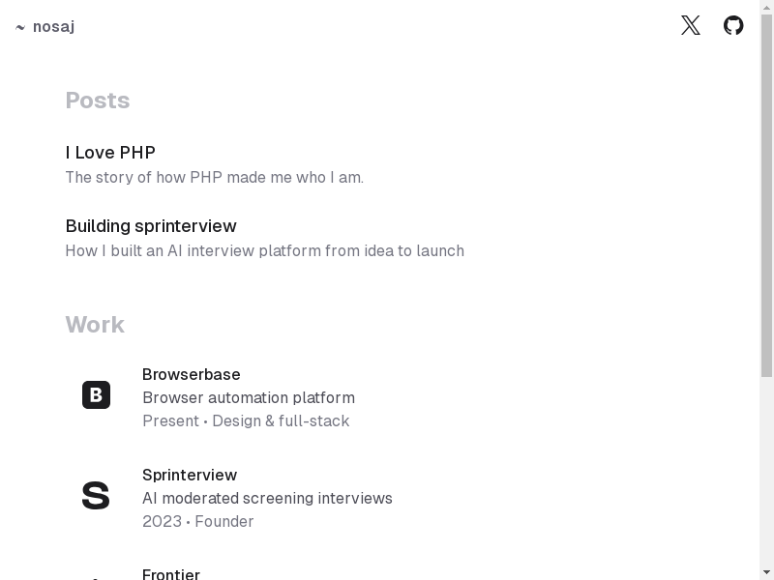Click the Work section heading
This screenshot has height=580, width=774.
pyautogui.click(x=95, y=325)
